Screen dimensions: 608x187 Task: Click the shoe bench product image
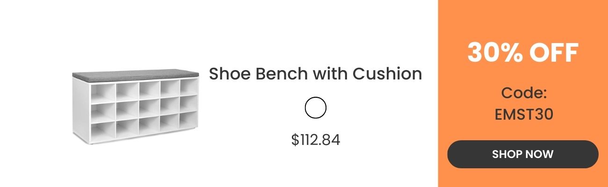pyautogui.click(x=136, y=105)
